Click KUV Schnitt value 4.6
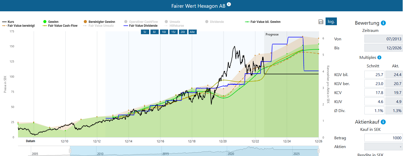This screenshot has width=404, height=156. click(374, 102)
